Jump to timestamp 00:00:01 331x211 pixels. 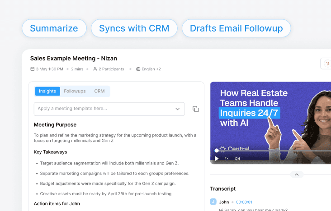click(244, 202)
